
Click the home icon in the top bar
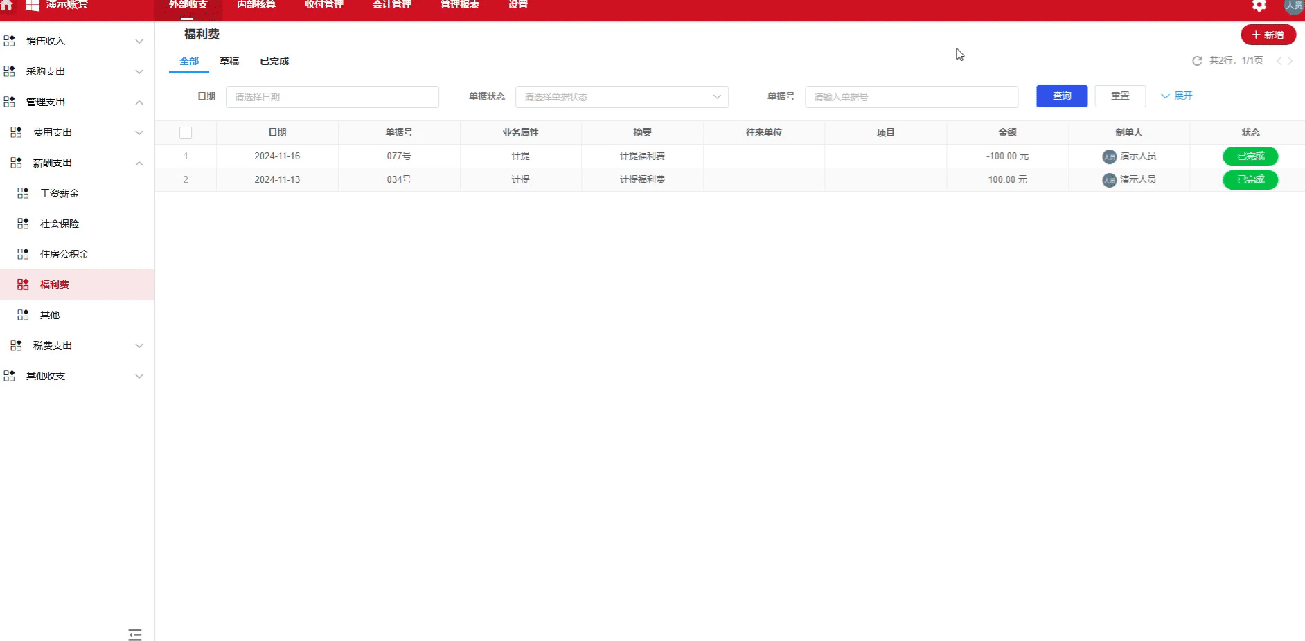(8, 6)
